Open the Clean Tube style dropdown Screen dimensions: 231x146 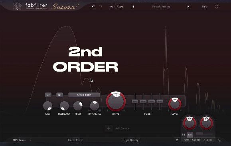84,95
